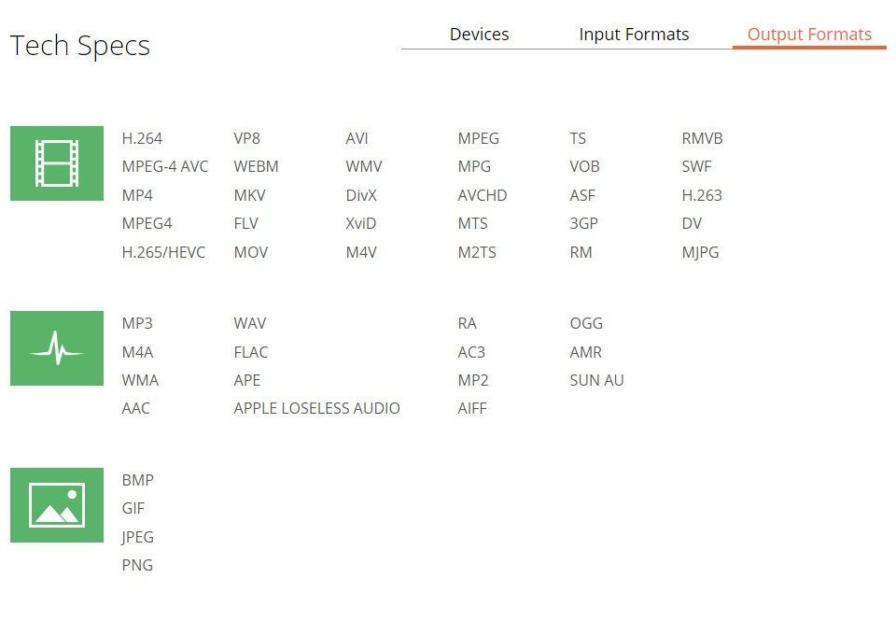
Task: Click the AIFF audio format
Action: [x=472, y=409]
